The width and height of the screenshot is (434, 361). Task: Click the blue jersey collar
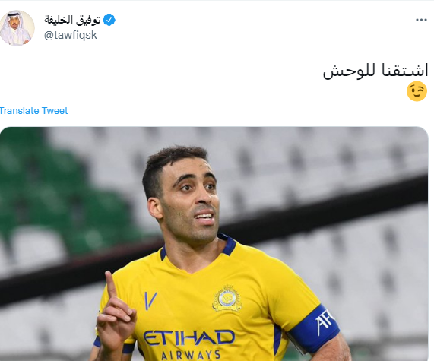coord(229,245)
